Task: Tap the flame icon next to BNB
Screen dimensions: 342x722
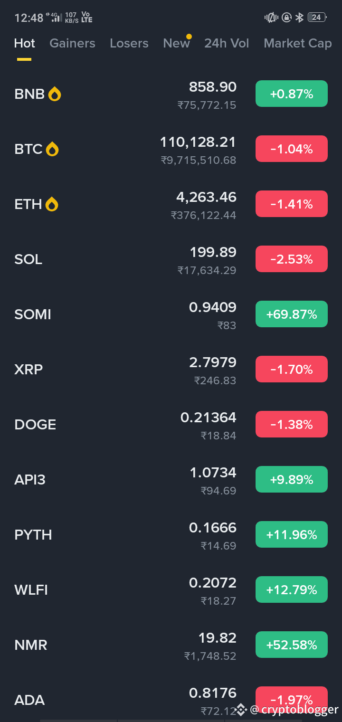Action: 55,94
